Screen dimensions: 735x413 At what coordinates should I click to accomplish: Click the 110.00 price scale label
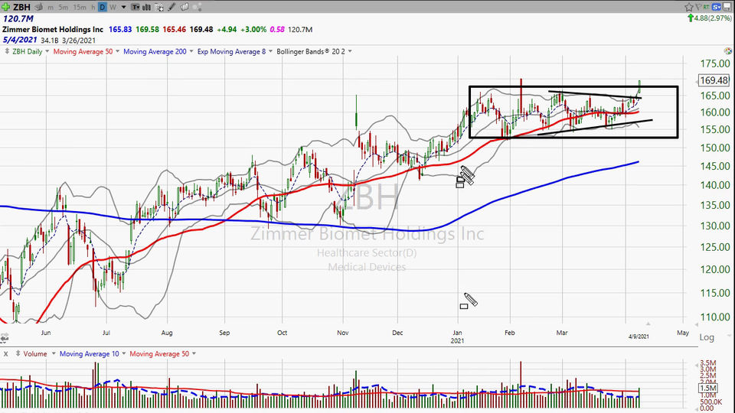715,317
